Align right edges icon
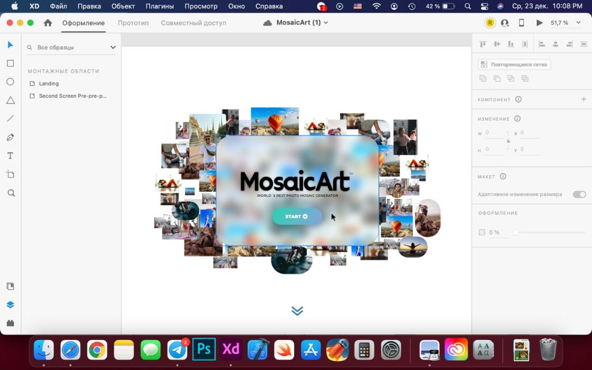Image resolution: width=592 pixels, height=370 pixels. point(569,44)
